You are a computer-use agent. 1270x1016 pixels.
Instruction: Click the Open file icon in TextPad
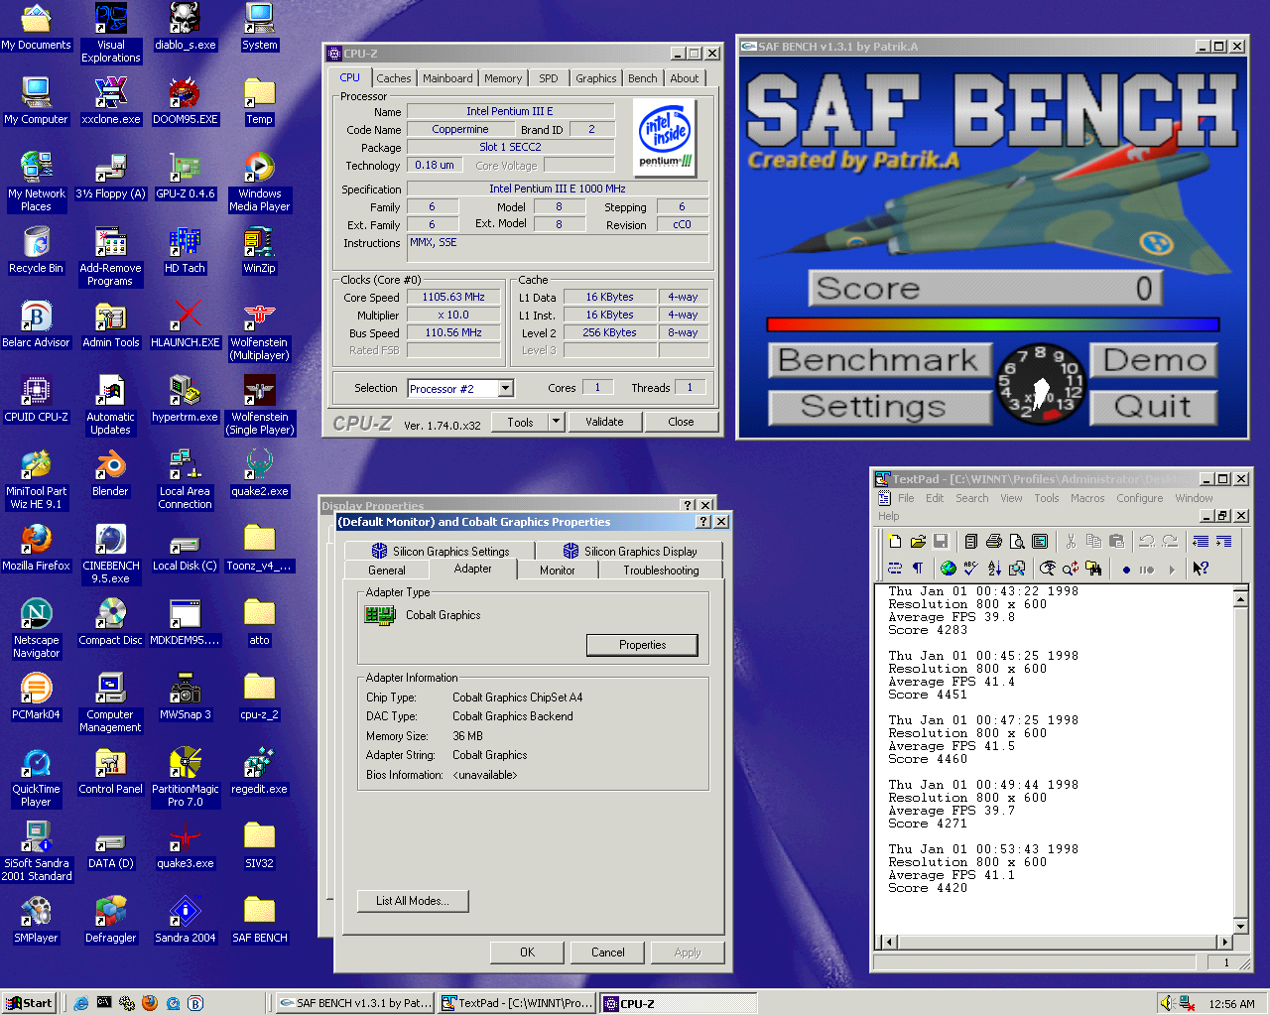coord(918,542)
